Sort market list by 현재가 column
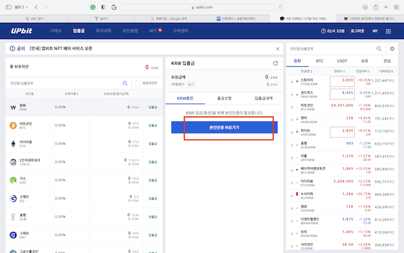 (x=339, y=72)
